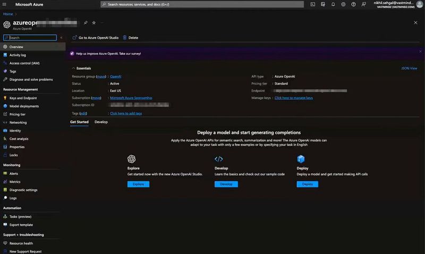Click the code brackets icon above Develop
This screenshot has height=254, width=425.
219,159
